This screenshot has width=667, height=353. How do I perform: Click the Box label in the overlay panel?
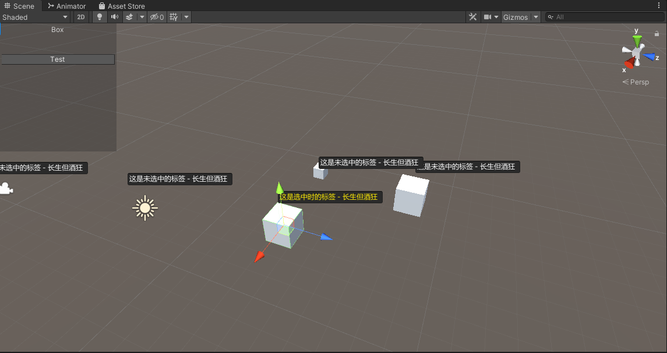pos(58,29)
